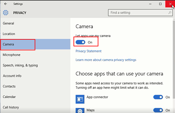175x113 pixels.
Task: Open the Account info section
Action: [x=35, y=76]
